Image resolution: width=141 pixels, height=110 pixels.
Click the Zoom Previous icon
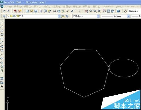click(99, 11)
